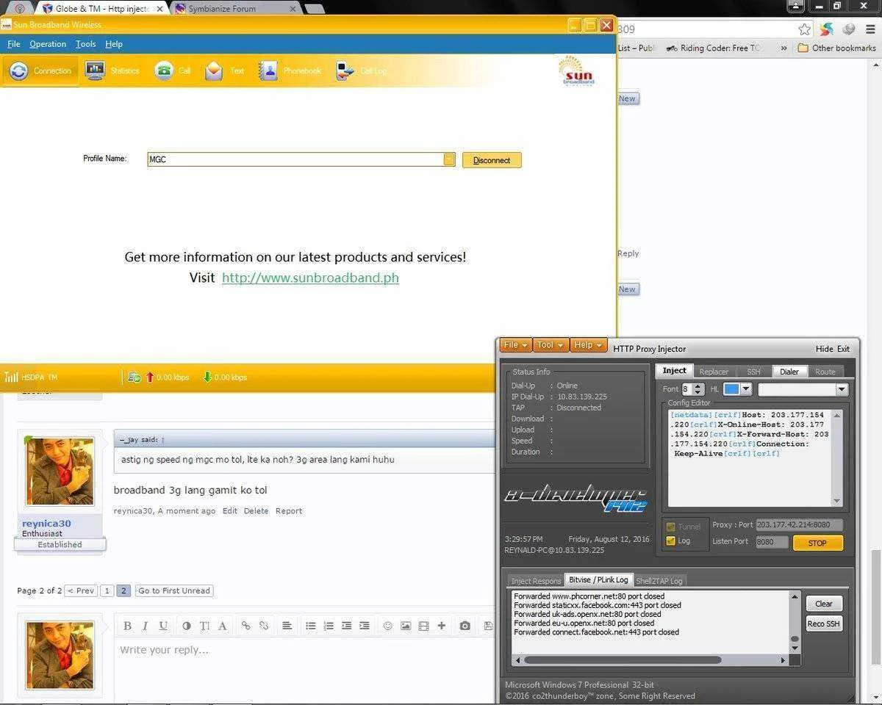Click the plus insert icon in reply editor
The width and height of the screenshot is (882, 705).
point(441,626)
